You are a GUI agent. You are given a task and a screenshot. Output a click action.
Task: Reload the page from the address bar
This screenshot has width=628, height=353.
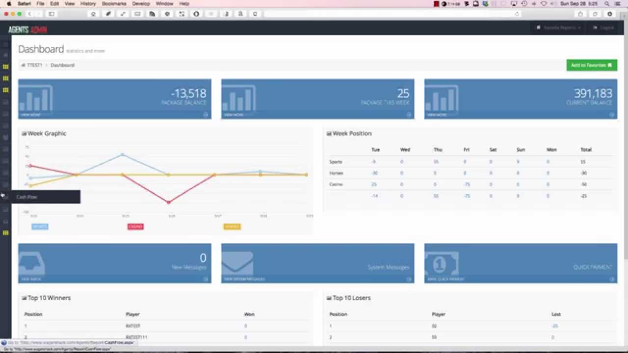click(517, 14)
